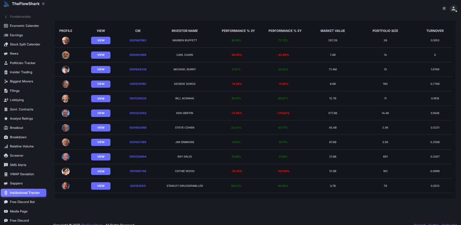Click Jim Simmons' profile photo
The width and height of the screenshot is (461, 225).
tap(66, 142)
